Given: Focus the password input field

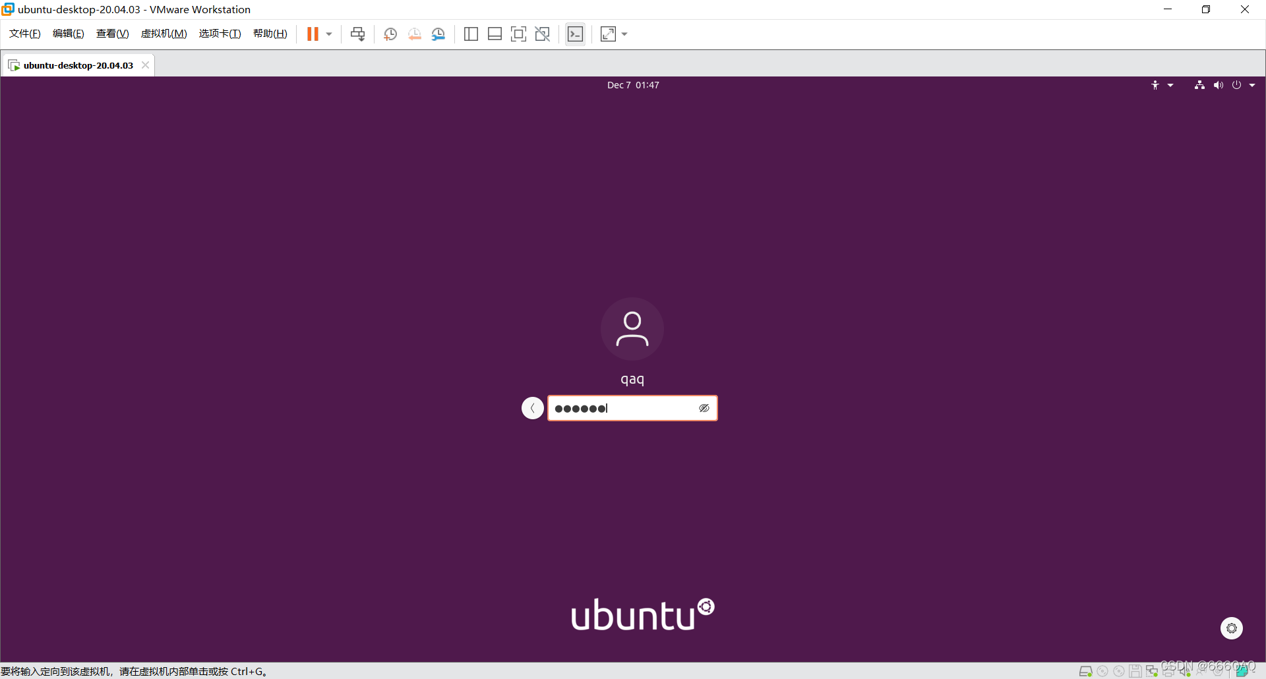Looking at the screenshot, I should (x=632, y=408).
